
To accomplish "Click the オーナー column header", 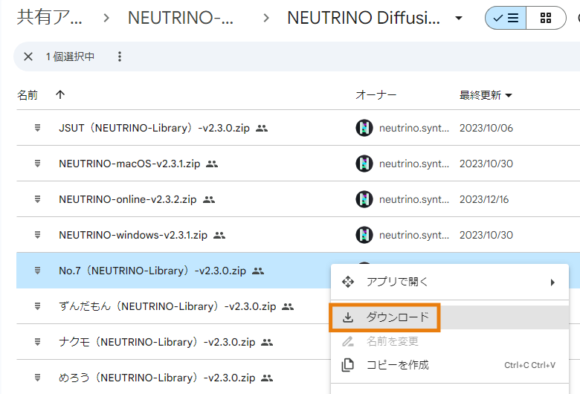I will [x=376, y=95].
